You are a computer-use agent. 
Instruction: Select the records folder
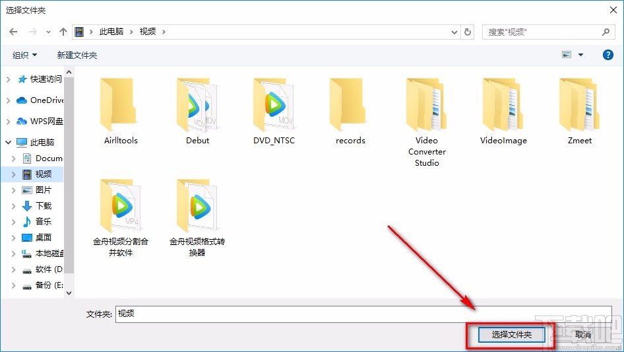click(x=350, y=111)
